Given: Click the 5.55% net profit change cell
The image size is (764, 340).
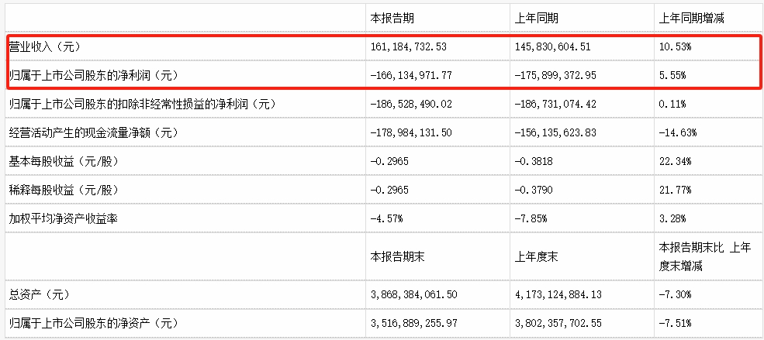Looking at the screenshot, I should coord(672,75).
